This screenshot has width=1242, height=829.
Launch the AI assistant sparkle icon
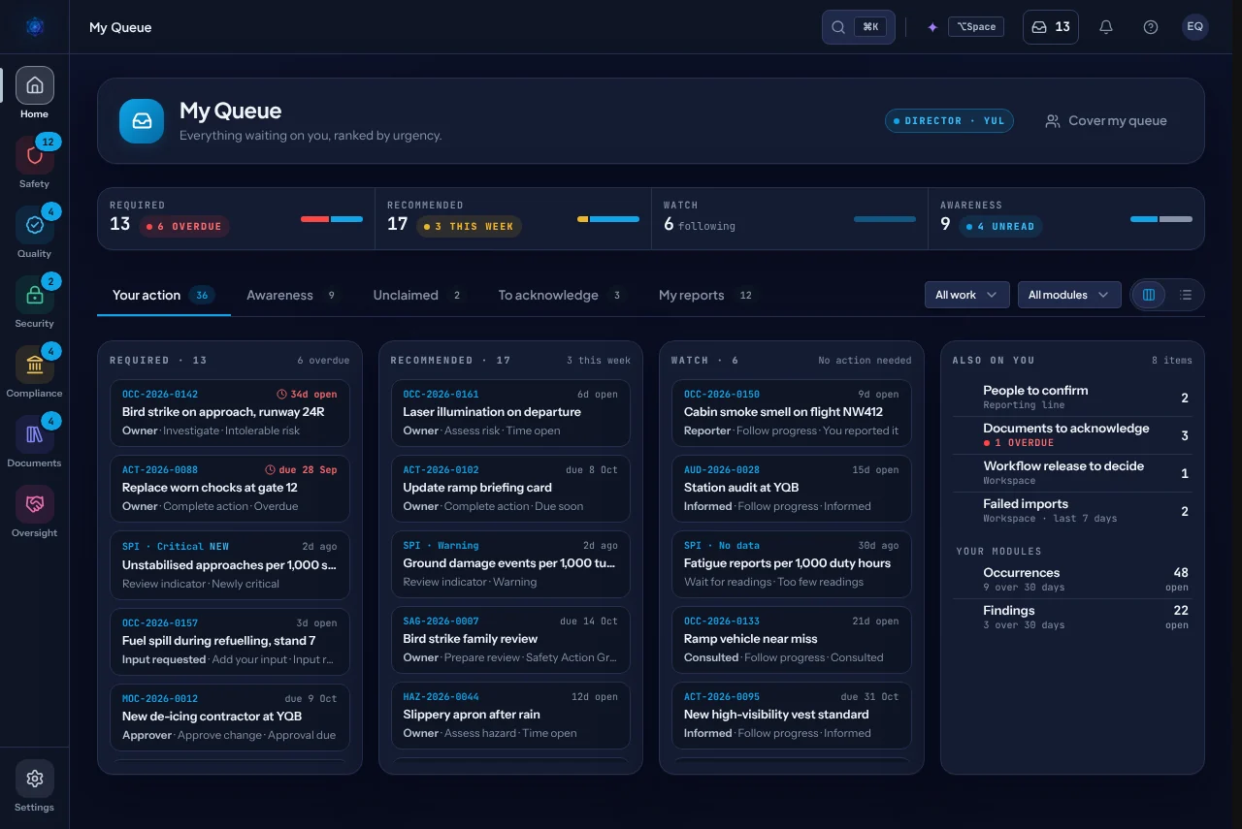point(932,27)
